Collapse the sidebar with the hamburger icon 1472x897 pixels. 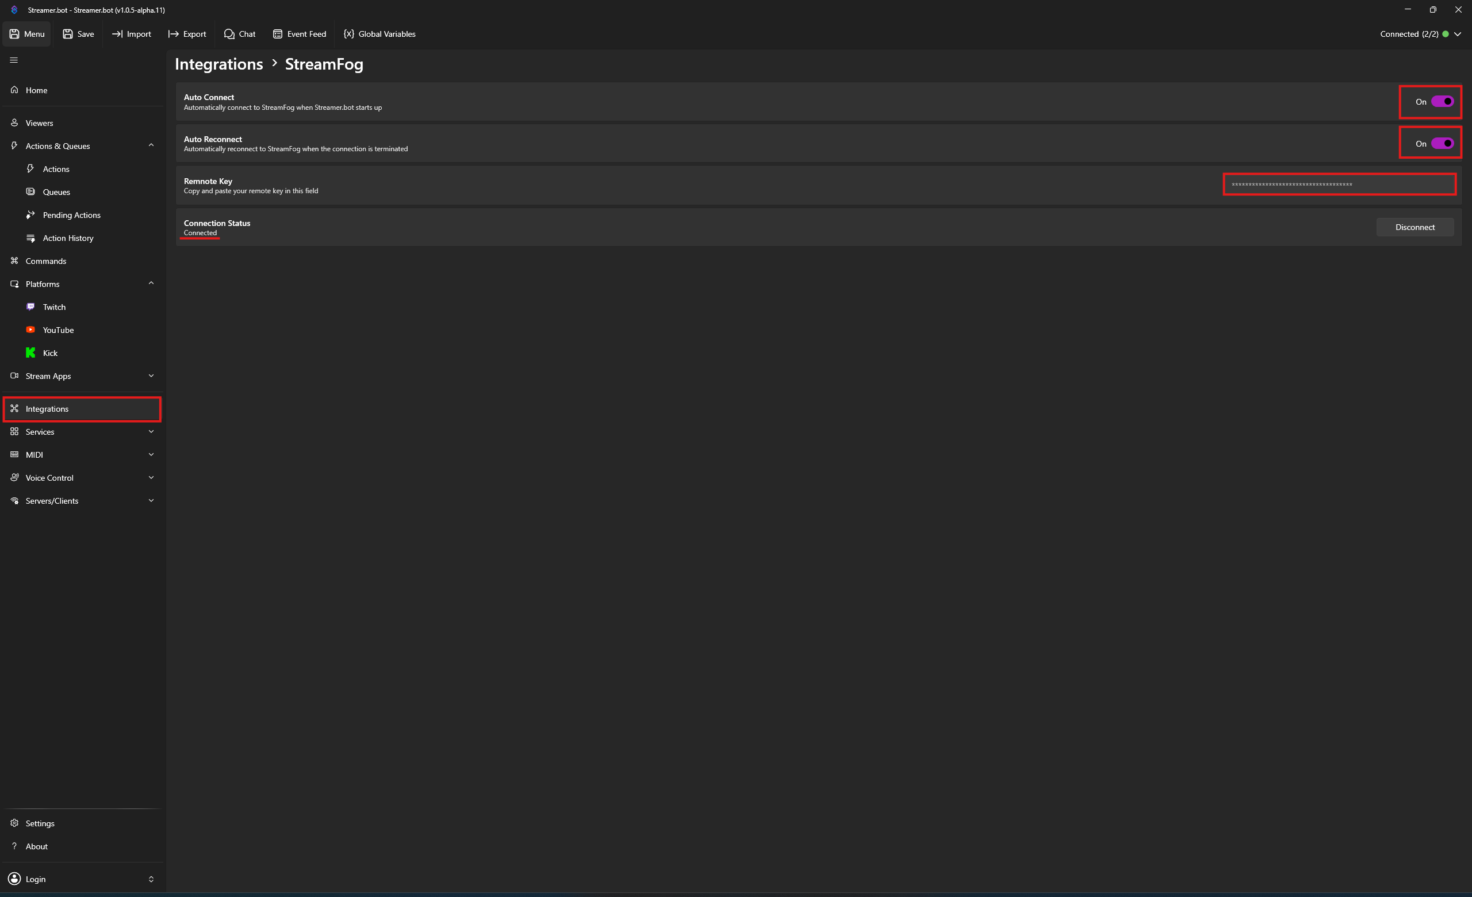pos(14,60)
